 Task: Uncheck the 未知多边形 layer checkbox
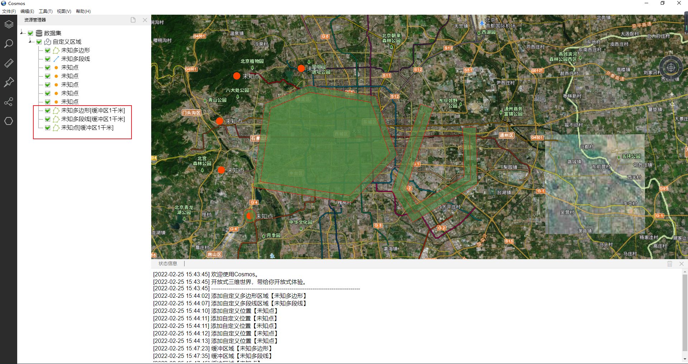pyautogui.click(x=48, y=50)
